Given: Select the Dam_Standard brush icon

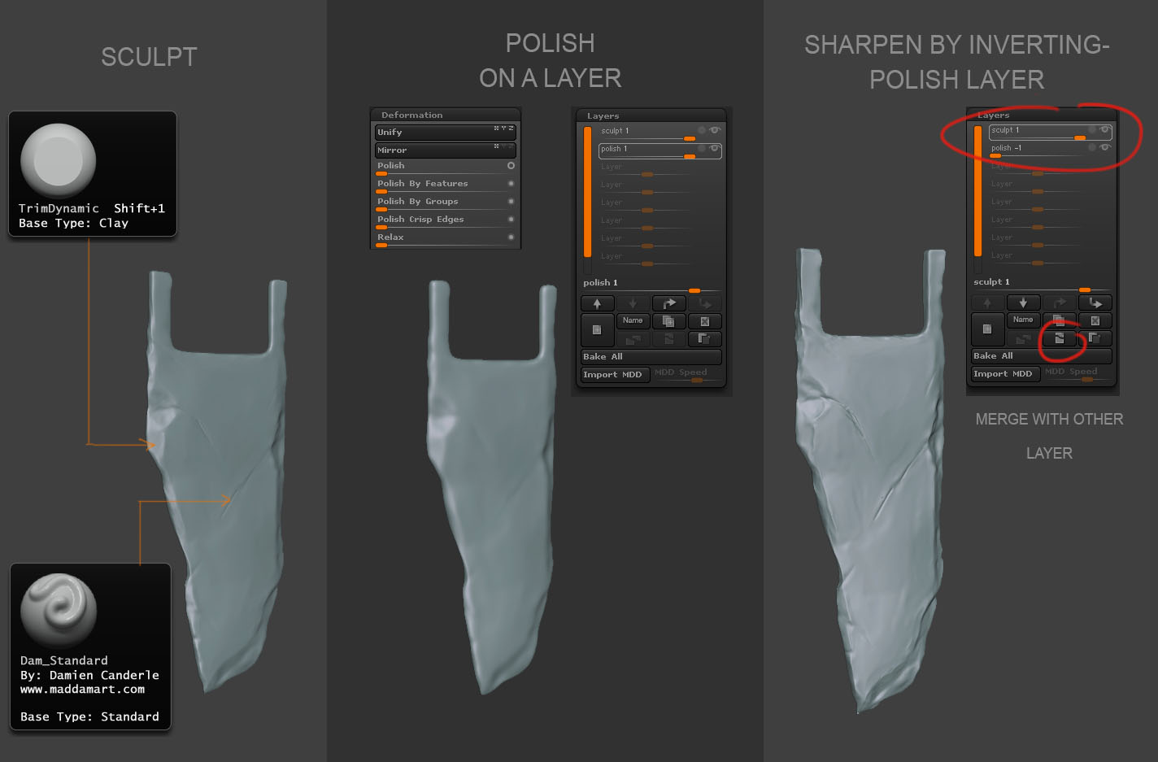Looking at the screenshot, I should pos(59,612).
